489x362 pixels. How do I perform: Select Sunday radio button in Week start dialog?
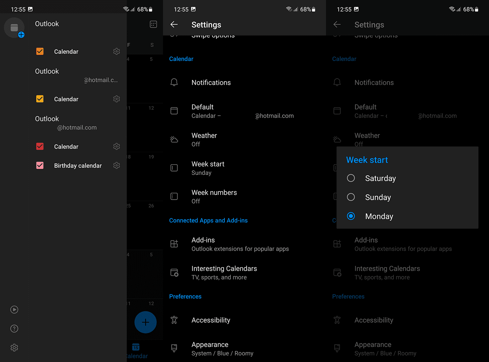coord(351,197)
